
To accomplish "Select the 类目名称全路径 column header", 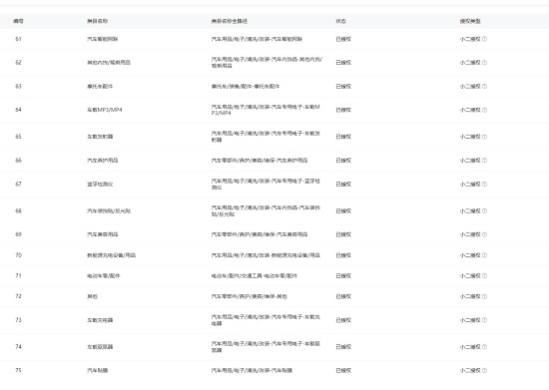I will point(230,21).
